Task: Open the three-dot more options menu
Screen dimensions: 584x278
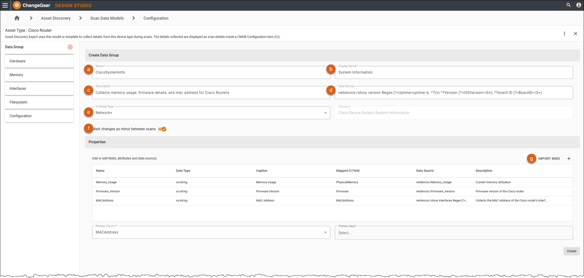Action: (x=565, y=34)
